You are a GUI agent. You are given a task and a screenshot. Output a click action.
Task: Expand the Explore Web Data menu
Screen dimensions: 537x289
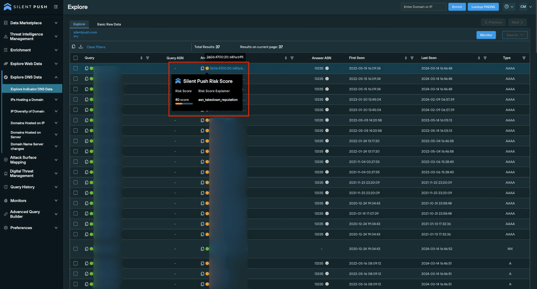[x=56, y=64]
